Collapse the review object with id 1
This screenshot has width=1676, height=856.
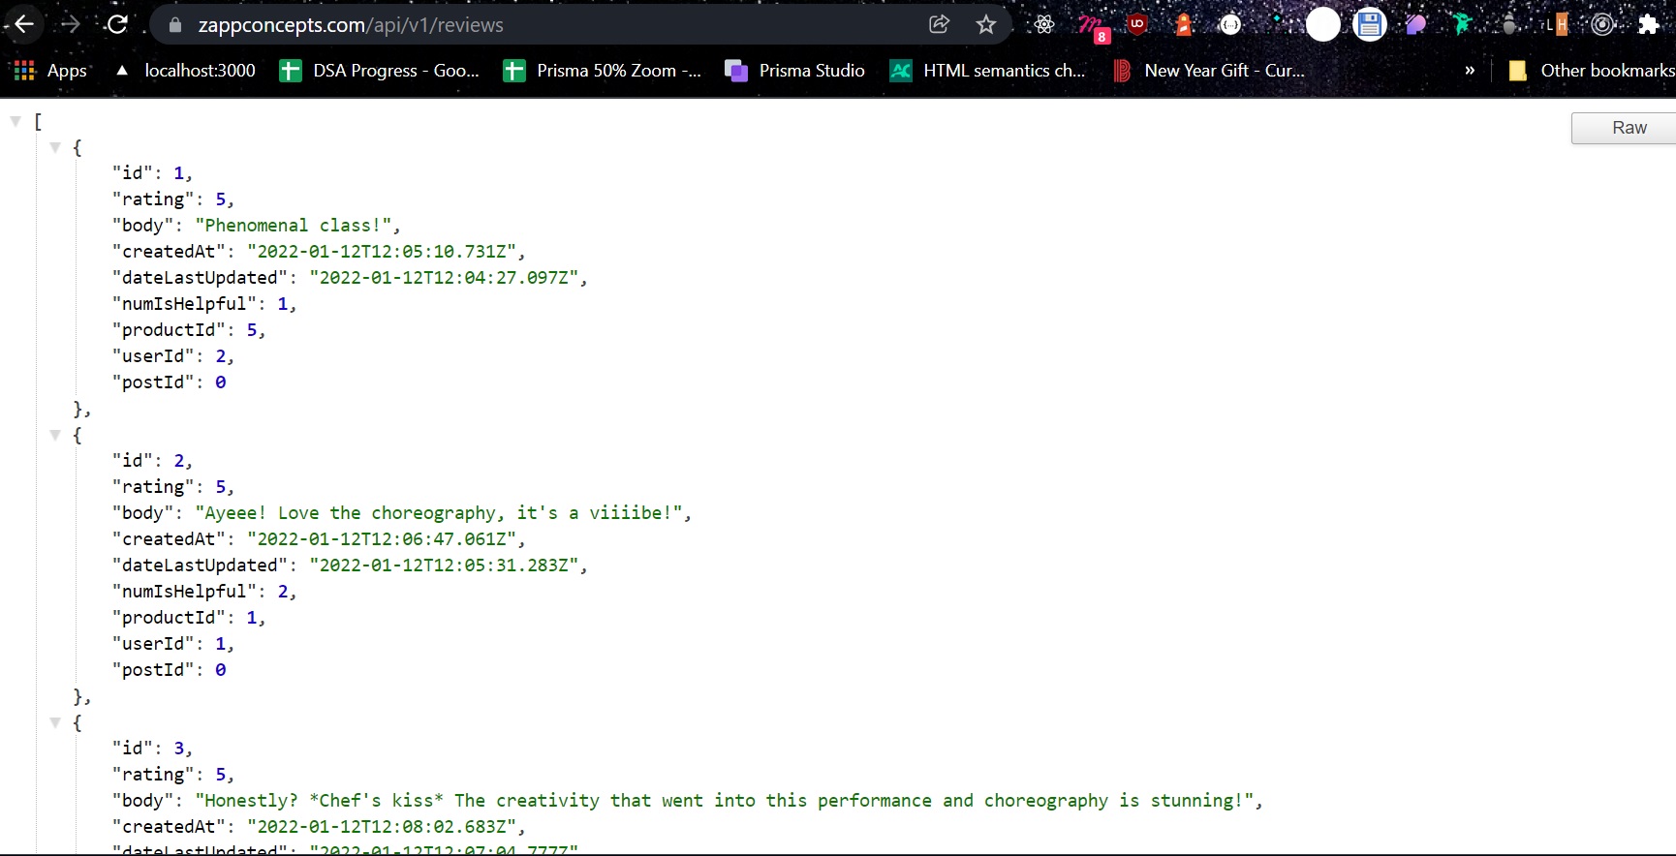55,147
